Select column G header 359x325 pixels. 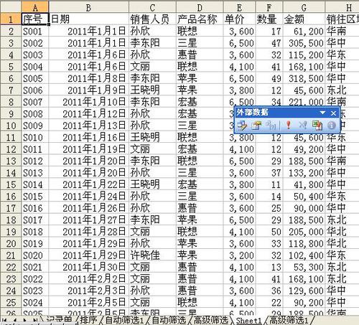coord(304,7)
